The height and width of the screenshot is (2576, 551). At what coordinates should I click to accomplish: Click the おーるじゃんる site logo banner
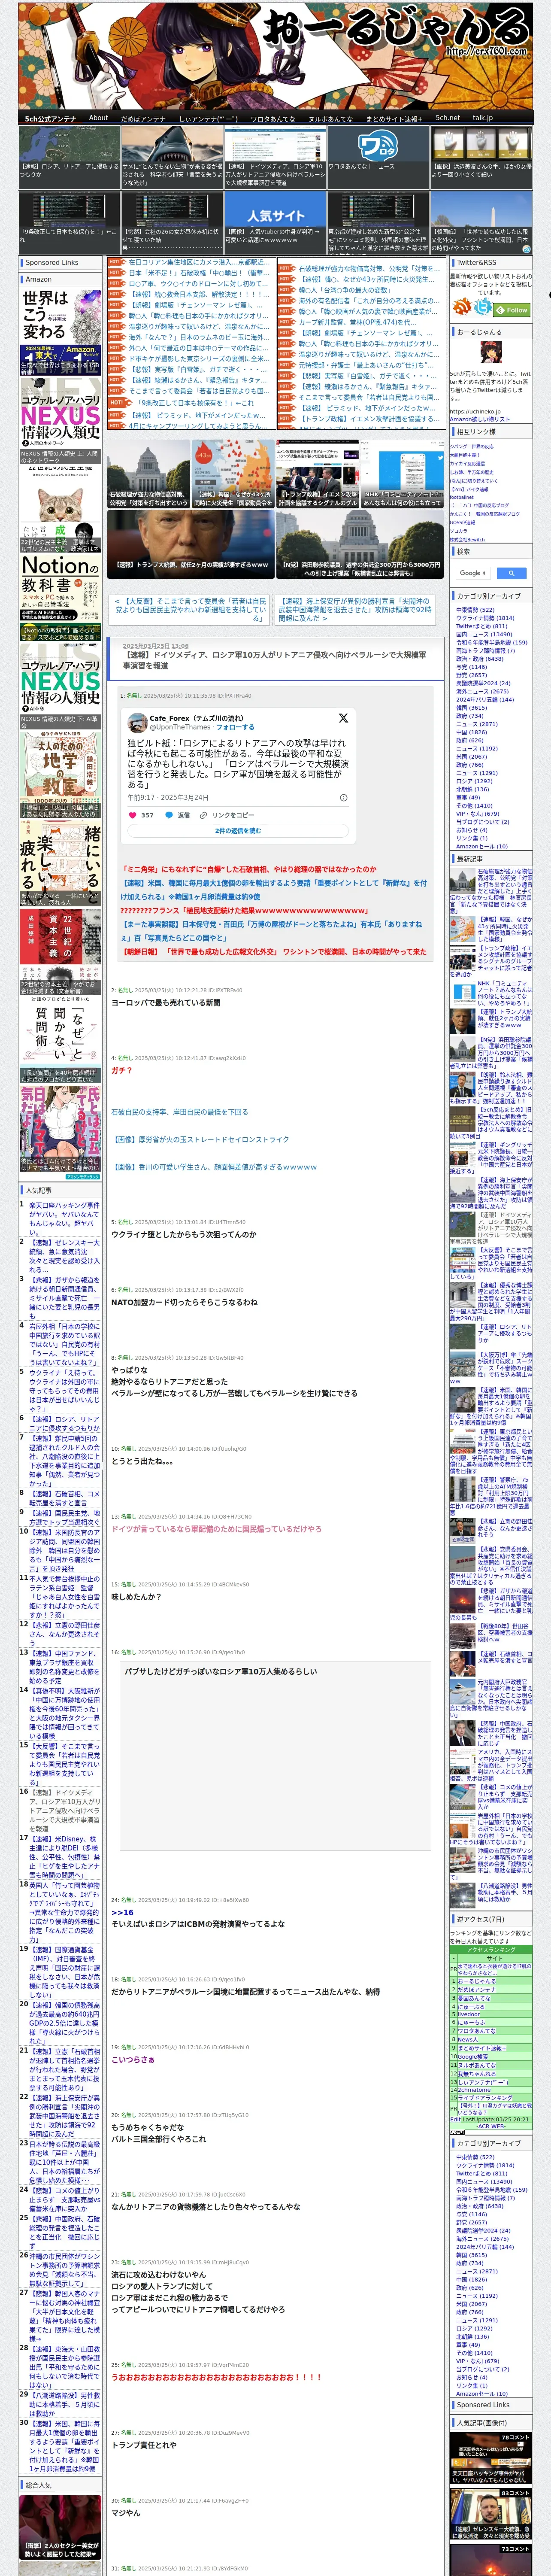(275, 55)
